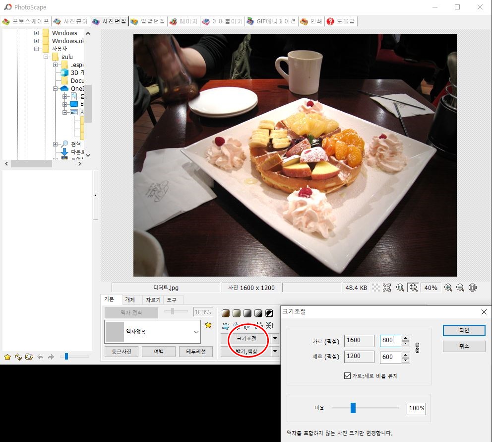Click the yellow star favorite frame icon
Image resolution: width=492 pixels, height=442 pixels.
tap(208, 325)
